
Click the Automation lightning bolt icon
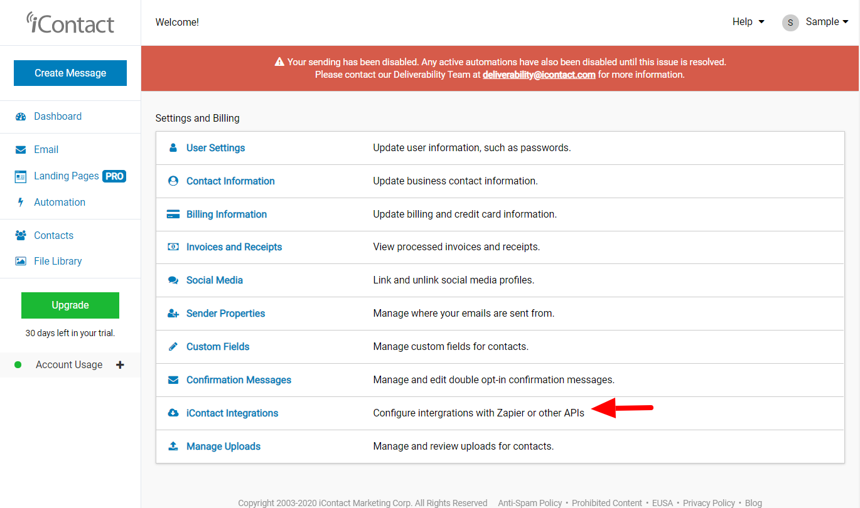[x=21, y=203]
